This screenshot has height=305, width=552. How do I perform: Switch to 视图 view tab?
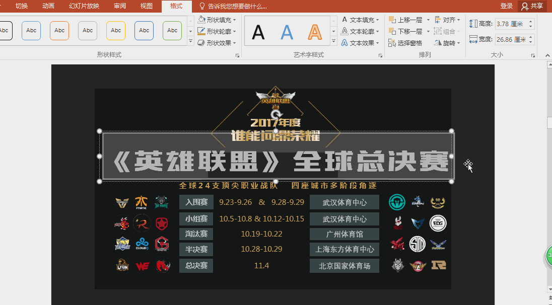(147, 6)
